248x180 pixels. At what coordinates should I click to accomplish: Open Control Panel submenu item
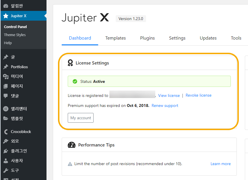point(15,27)
